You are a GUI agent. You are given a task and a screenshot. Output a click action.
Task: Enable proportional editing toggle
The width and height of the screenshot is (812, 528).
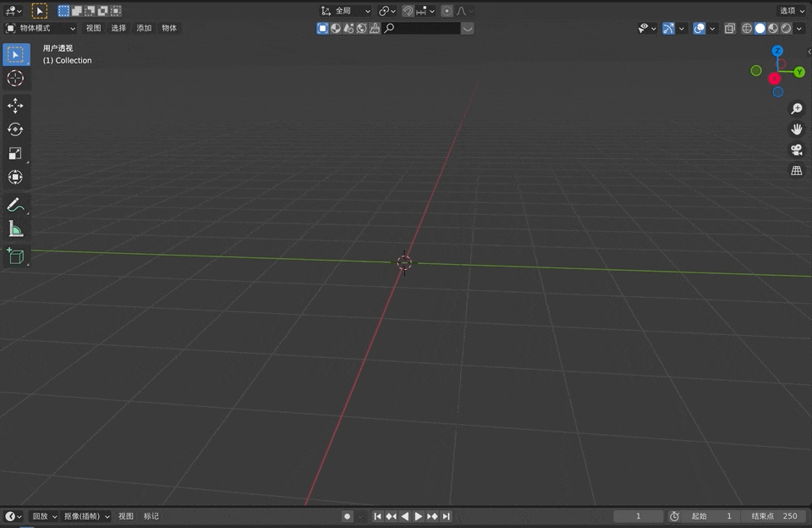point(447,11)
